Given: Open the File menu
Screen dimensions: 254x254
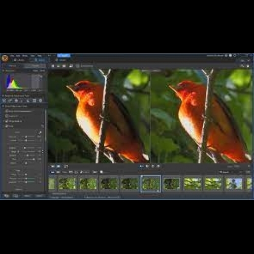Looking at the screenshot, I should pyautogui.click(x=12, y=56).
